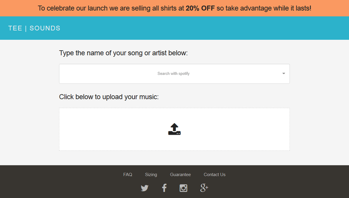
Task: Focus the Search with spotify field
Action: point(174,74)
